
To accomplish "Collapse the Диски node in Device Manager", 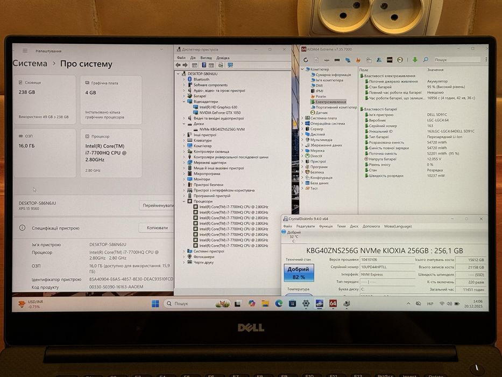I will tap(184, 124).
